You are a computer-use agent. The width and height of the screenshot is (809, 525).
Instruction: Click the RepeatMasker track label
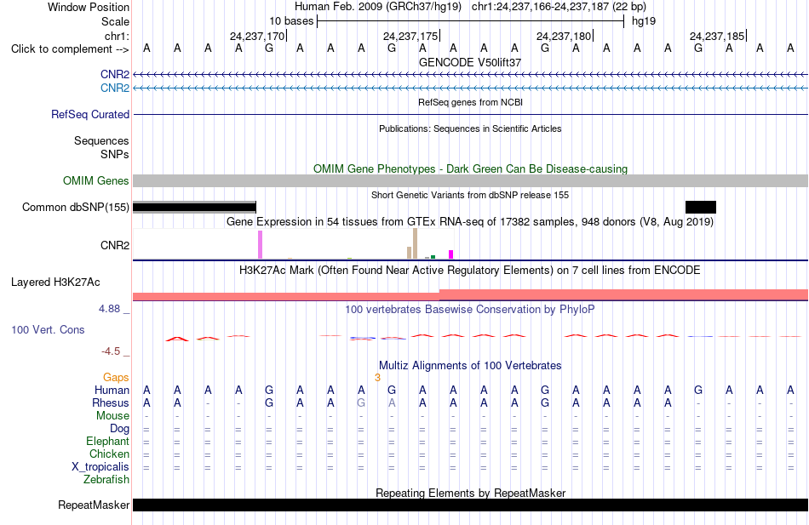(94, 505)
